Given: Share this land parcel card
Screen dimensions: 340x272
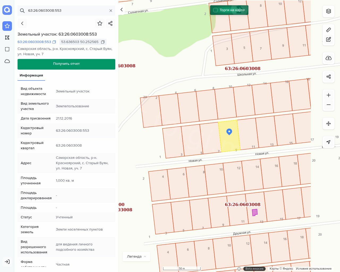Looking at the screenshot, I should (110, 23).
